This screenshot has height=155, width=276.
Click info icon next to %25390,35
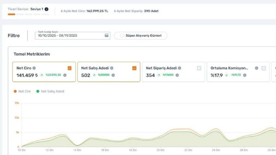point(65,75)
